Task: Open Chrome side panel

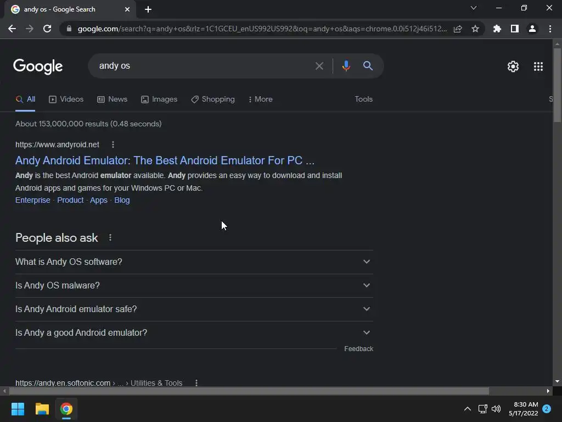Action: 515,29
